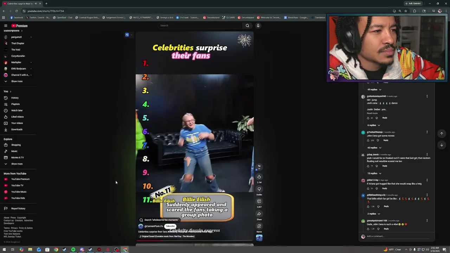
Task: Like @Sup_keeds comment about floating suit
Action: (x=368, y=166)
